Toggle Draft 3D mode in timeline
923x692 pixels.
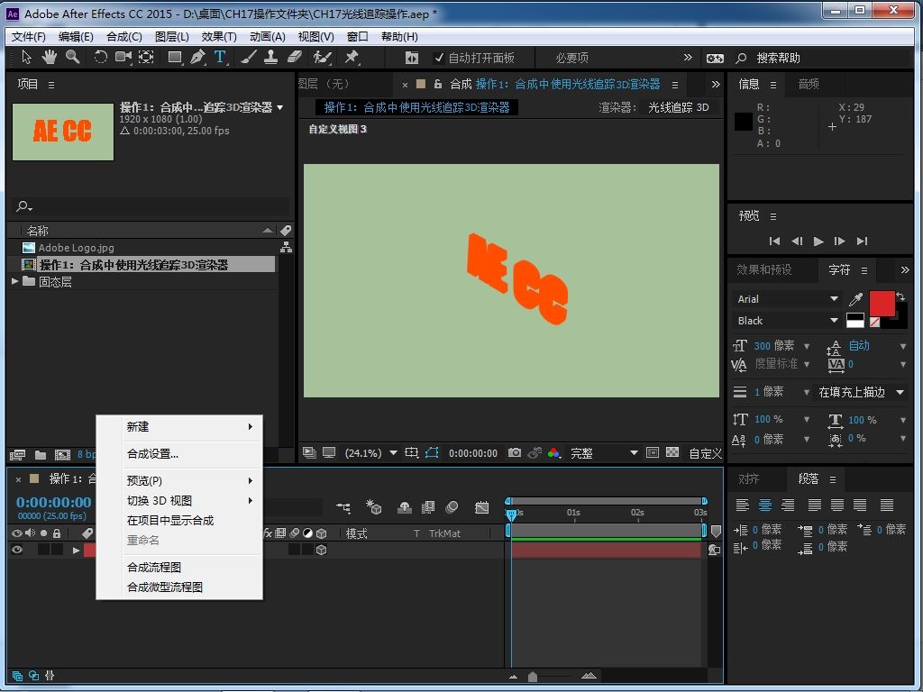point(373,507)
